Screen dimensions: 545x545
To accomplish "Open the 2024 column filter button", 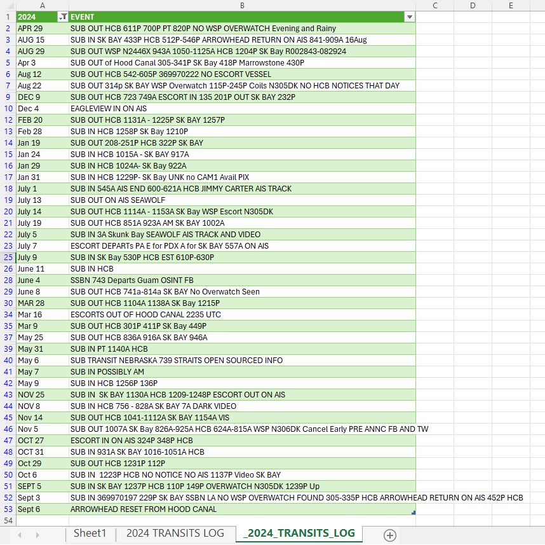I will [63, 17].
